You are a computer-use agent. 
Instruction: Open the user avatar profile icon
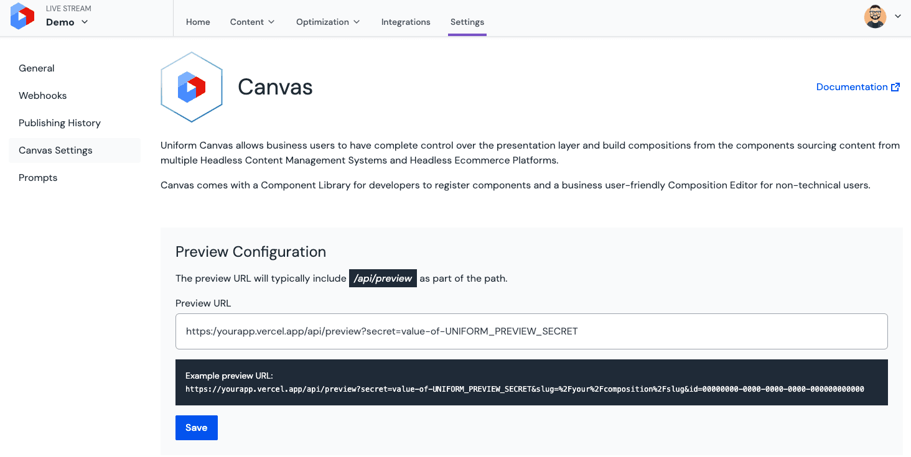(x=875, y=16)
